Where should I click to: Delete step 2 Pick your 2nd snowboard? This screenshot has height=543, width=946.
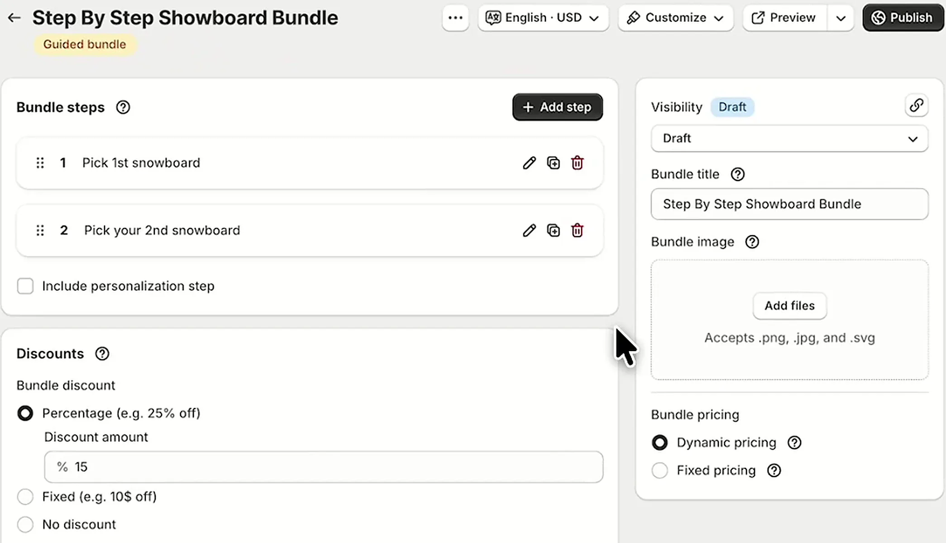click(x=577, y=230)
